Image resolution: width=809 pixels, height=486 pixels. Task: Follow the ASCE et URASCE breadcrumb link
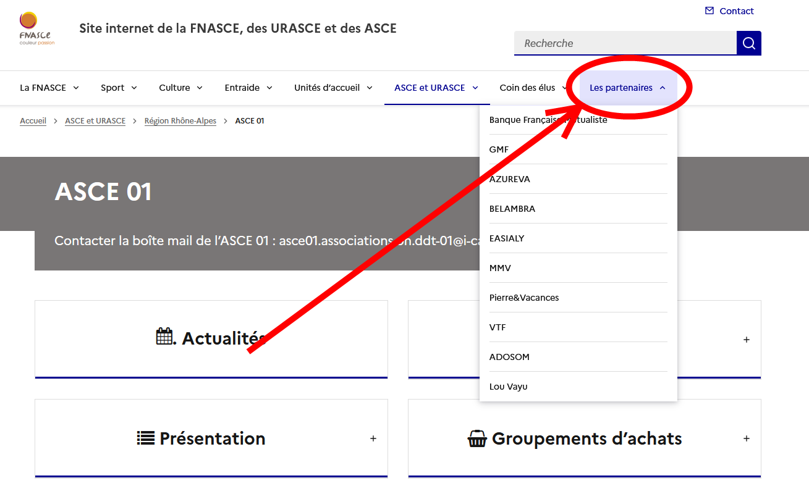[x=95, y=121]
